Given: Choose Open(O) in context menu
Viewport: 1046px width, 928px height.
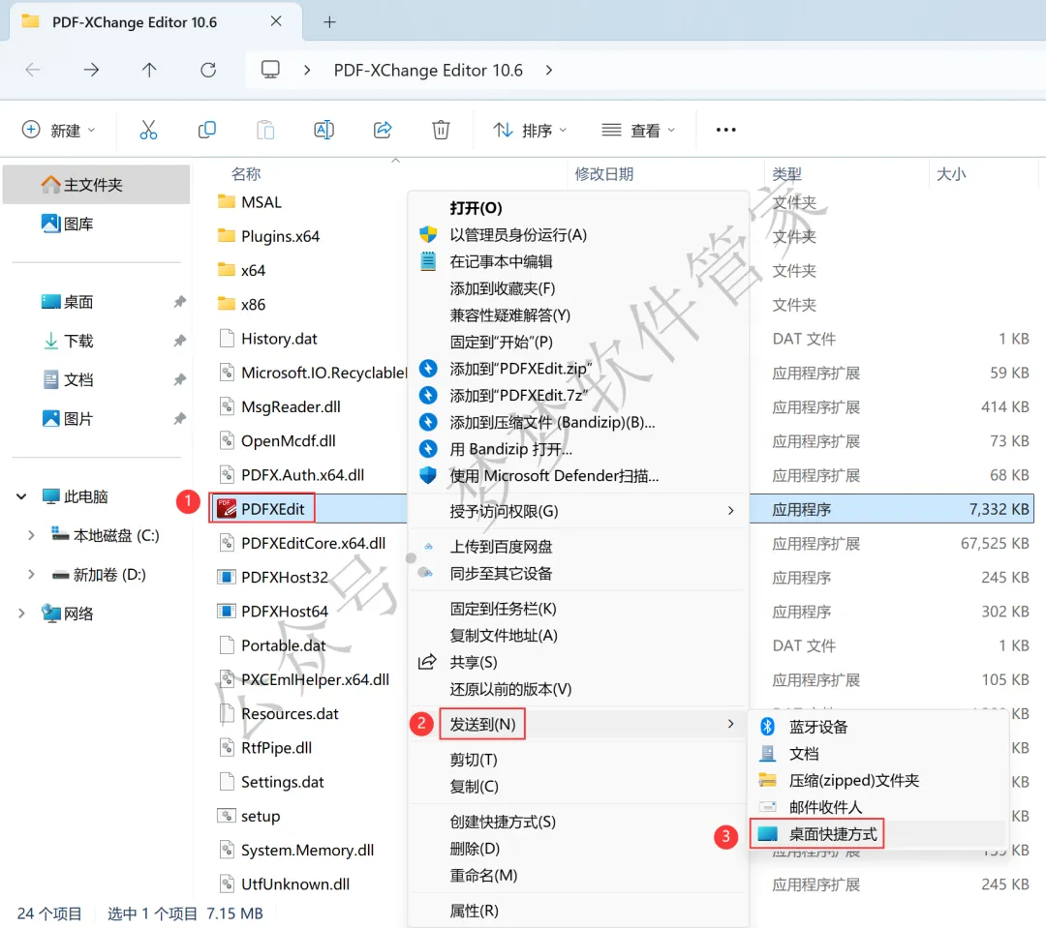Looking at the screenshot, I should coord(577,208).
